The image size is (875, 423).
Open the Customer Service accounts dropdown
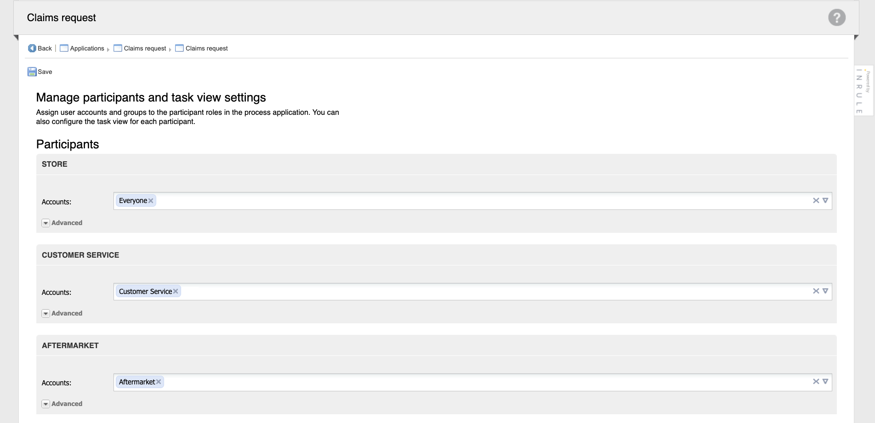(825, 291)
